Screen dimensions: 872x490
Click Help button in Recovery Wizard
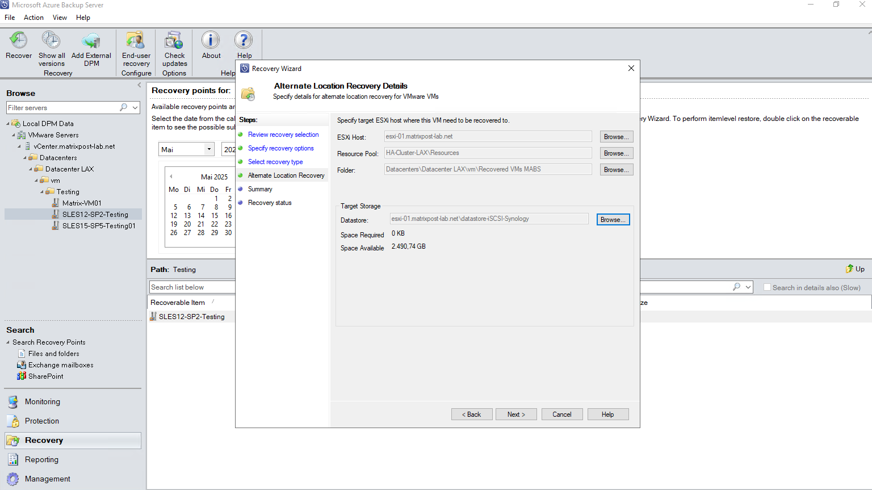(608, 414)
